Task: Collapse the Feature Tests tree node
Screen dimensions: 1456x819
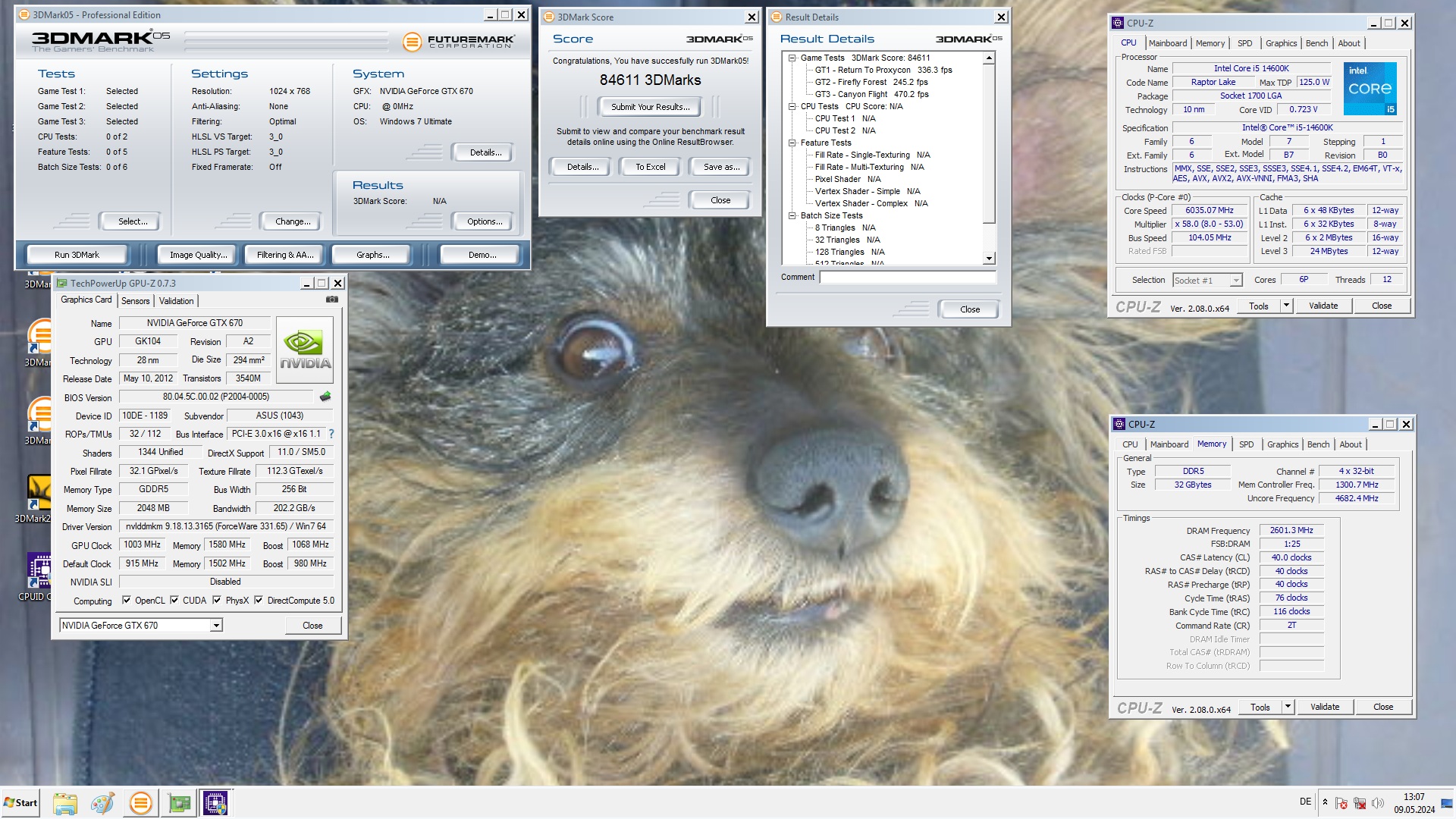Action: point(792,143)
